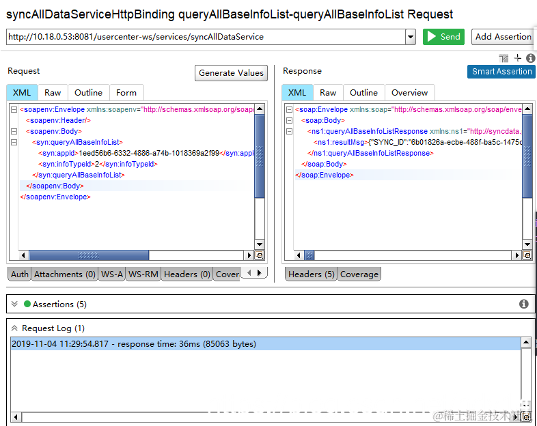Click the Assertions info icon
The height and width of the screenshot is (426, 537).
point(523,304)
